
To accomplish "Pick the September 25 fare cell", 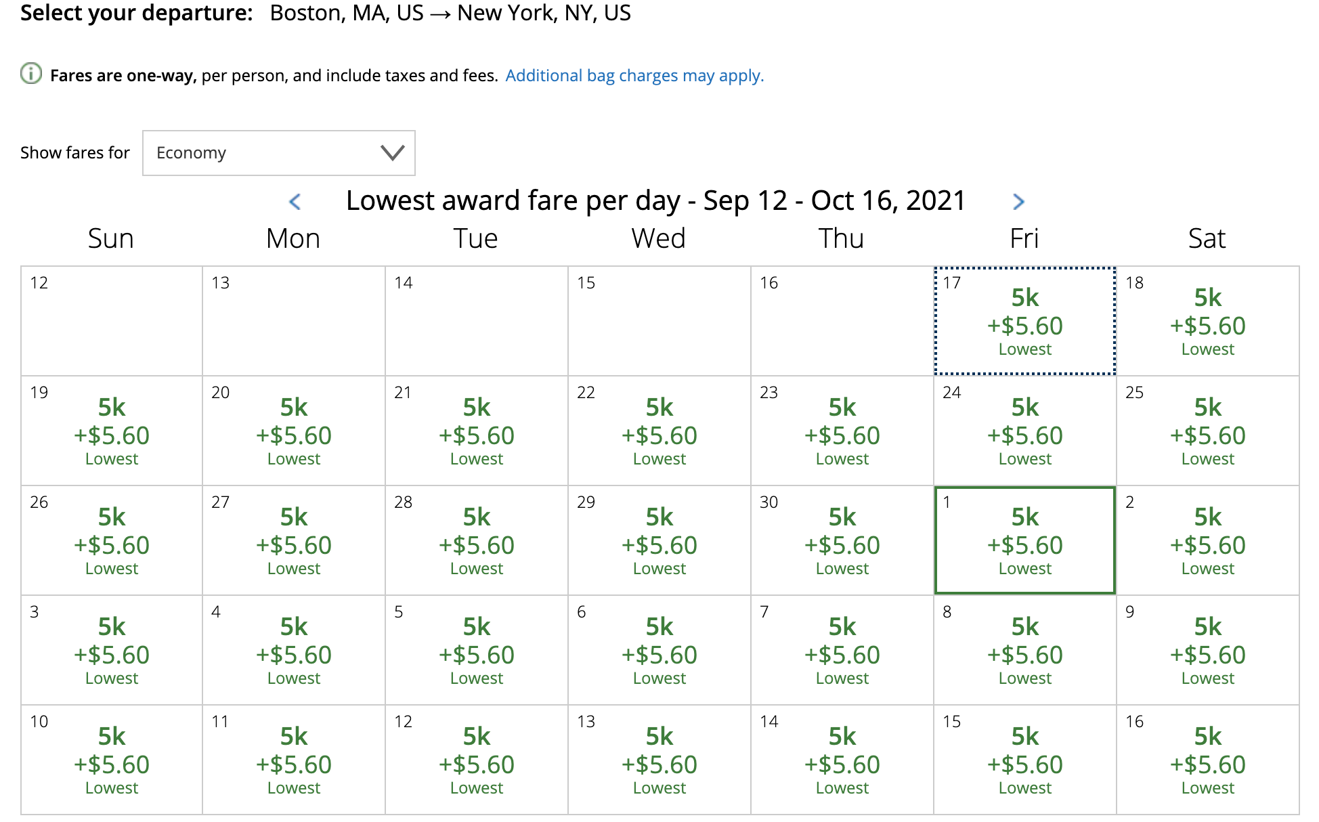I will pos(1207,431).
